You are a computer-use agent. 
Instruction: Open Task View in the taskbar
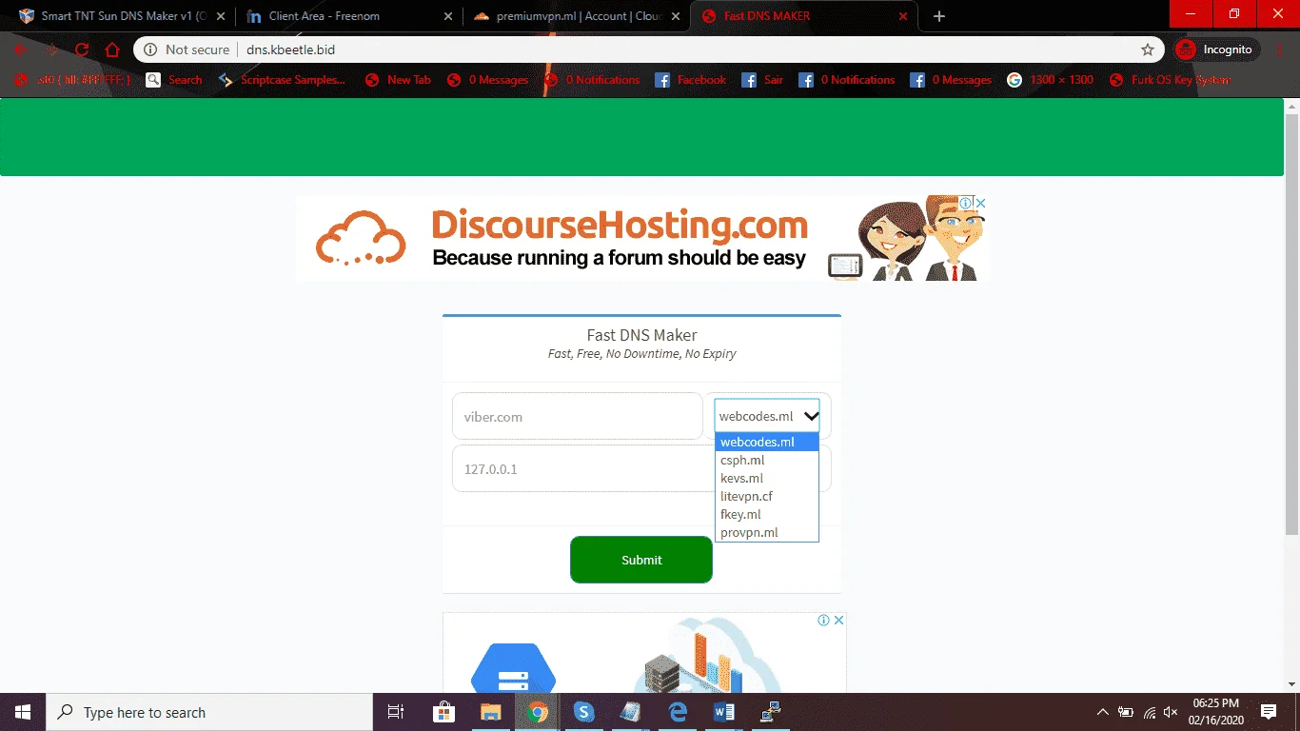pos(396,712)
